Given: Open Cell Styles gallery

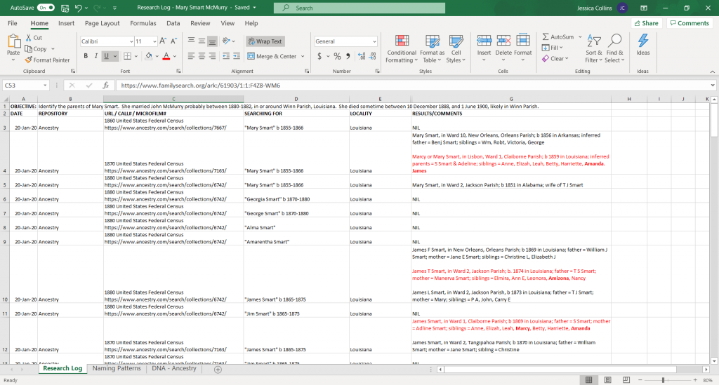Looking at the screenshot, I should tap(455, 48).
